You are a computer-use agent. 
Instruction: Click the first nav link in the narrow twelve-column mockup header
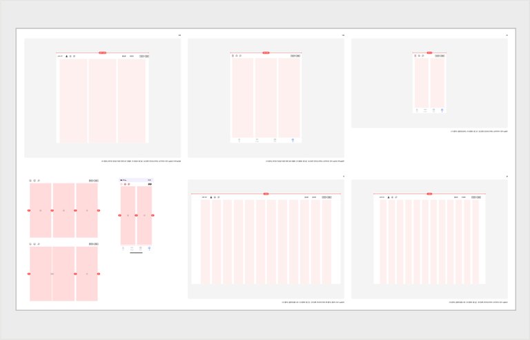(x=456, y=197)
